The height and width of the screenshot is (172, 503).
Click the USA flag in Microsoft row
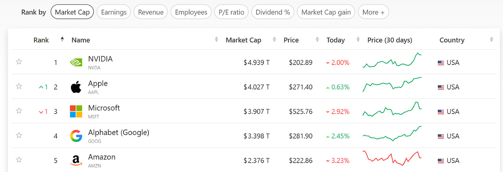(x=441, y=112)
